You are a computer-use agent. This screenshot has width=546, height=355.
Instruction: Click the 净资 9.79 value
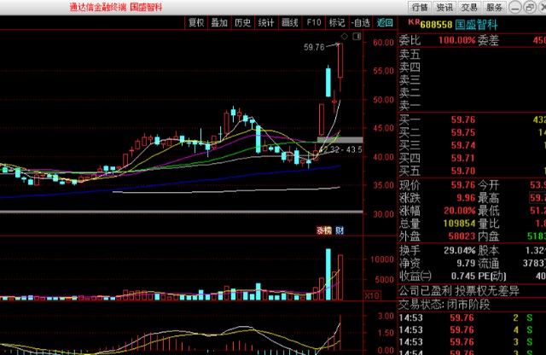click(466, 264)
